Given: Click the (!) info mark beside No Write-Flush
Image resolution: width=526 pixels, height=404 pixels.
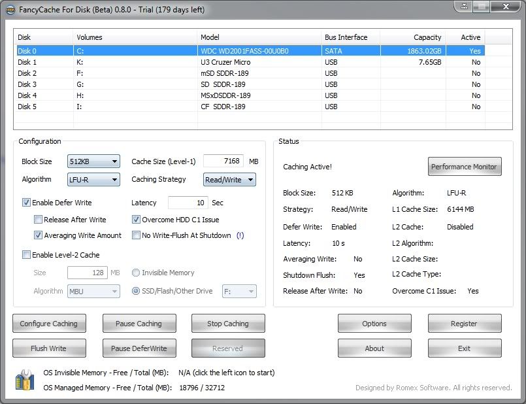Looking at the screenshot, I should [x=240, y=235].
